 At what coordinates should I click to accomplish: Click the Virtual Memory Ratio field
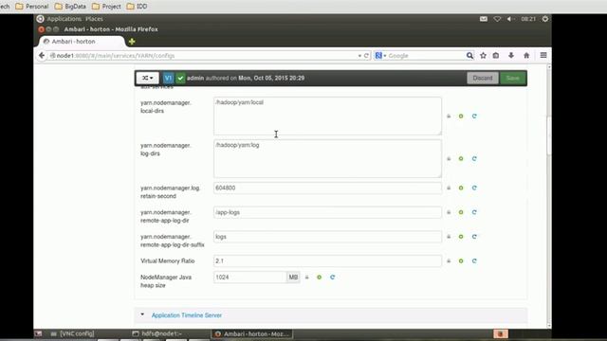pyautogui.click(x=327, y=261)
